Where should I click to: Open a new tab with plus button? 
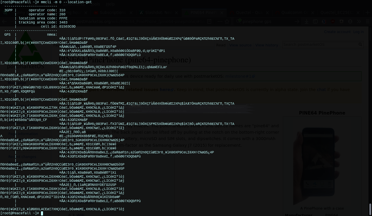click(358, 13)
